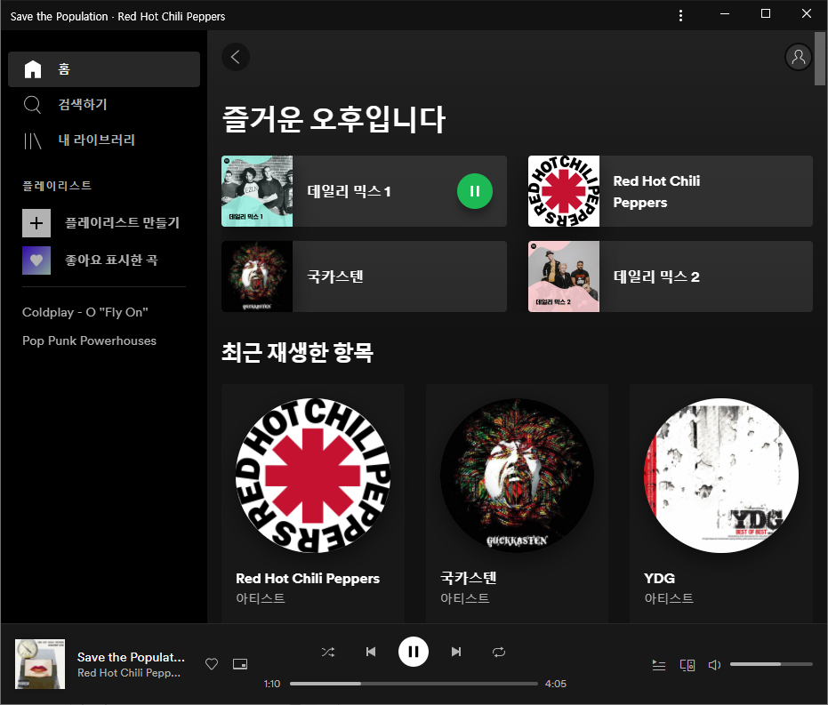Open Red Hot Chili Peppers shortcut card
This screenshot has width=828, height=705.
click(670, 191)
